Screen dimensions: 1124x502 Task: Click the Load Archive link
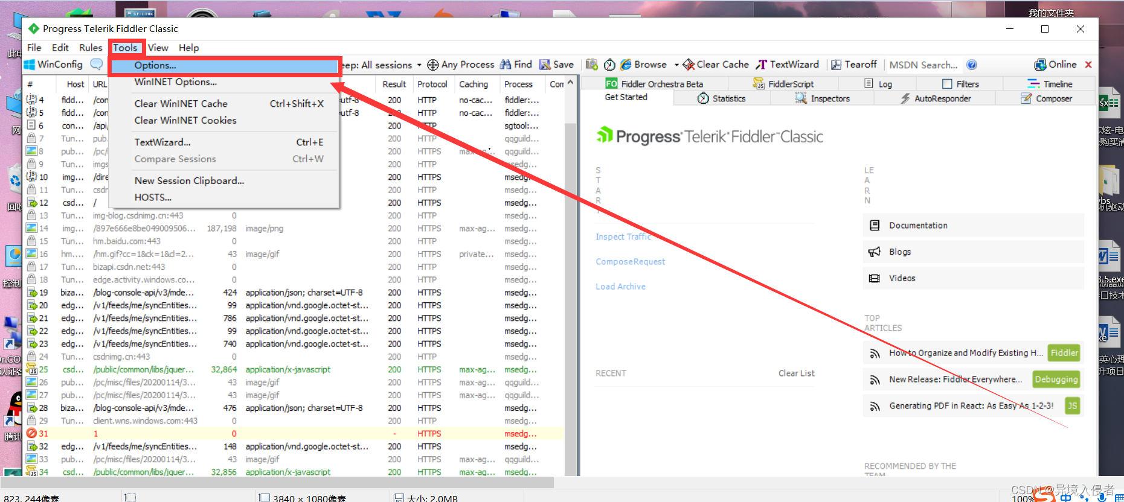pos(620,286)
